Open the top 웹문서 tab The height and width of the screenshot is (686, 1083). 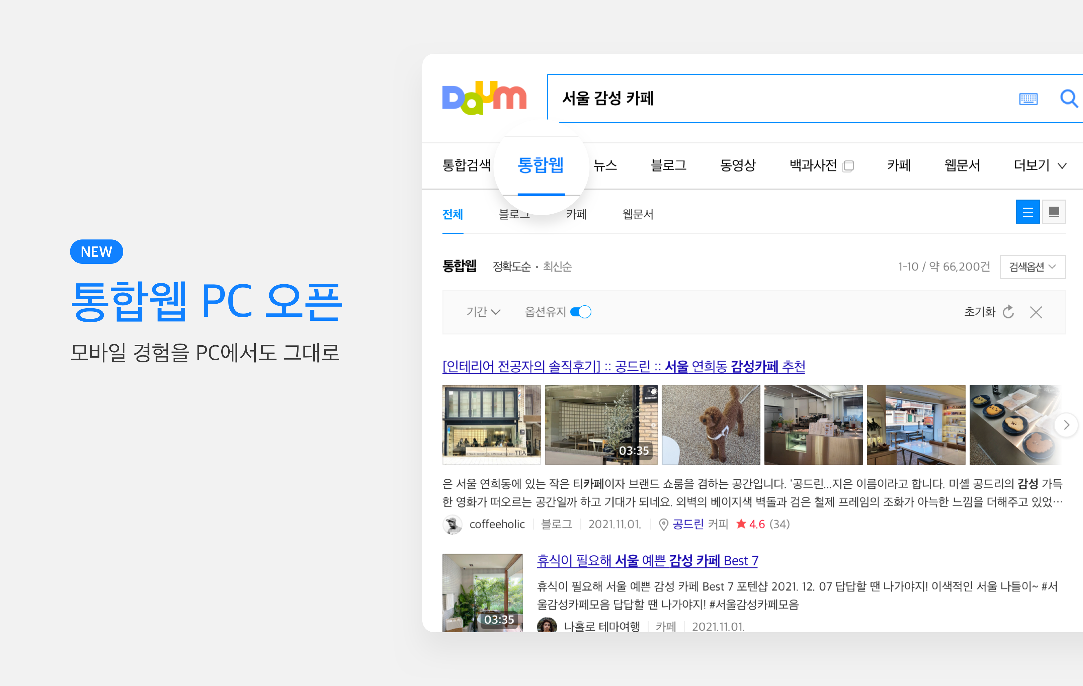click(x=962, y=165)
